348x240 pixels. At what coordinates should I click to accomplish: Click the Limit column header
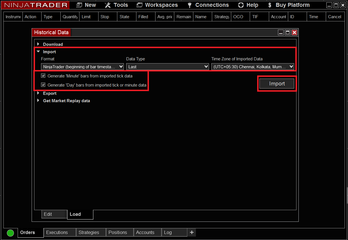[x=89, y=17]
